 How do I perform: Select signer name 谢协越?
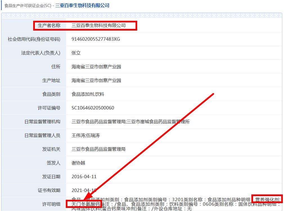pyautogui.click(x=78, y=163)
